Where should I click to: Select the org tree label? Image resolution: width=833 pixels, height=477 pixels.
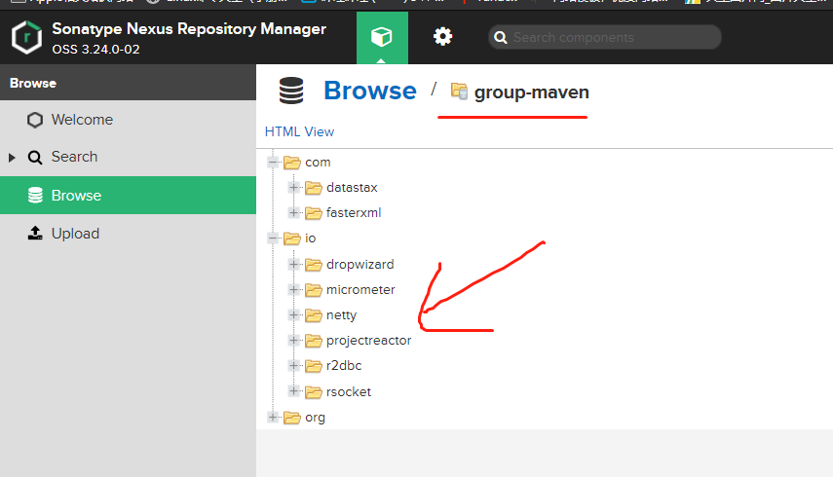(315, 418)
